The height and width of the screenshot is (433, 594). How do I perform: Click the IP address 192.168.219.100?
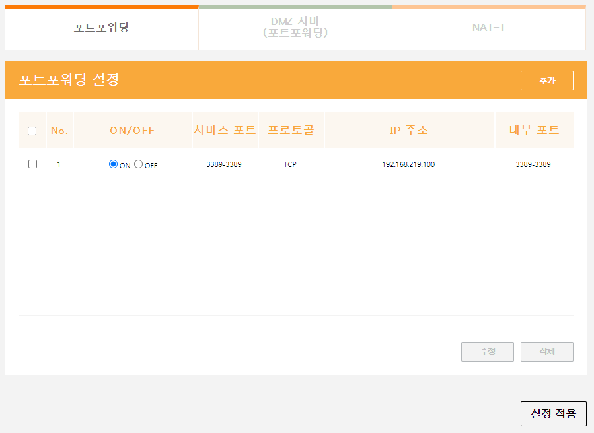coord(408,164)
